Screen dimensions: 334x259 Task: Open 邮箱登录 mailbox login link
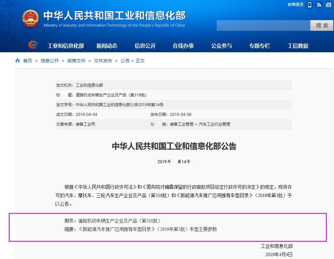pyautogui.click(x=295, y=5)
